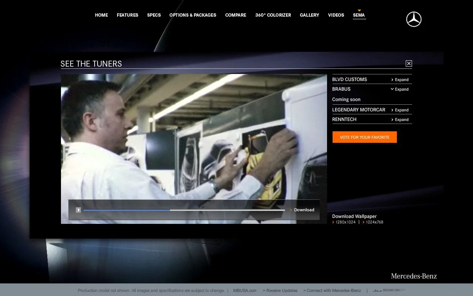Open the 360° COLORIZER
Screen dimensions: 473x296
[x=273, y=15]
